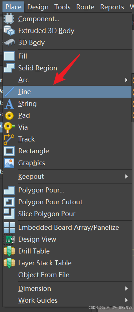Click the Polygon Pour icon
This screenshot has height=312, width=134.
point(9,190)
